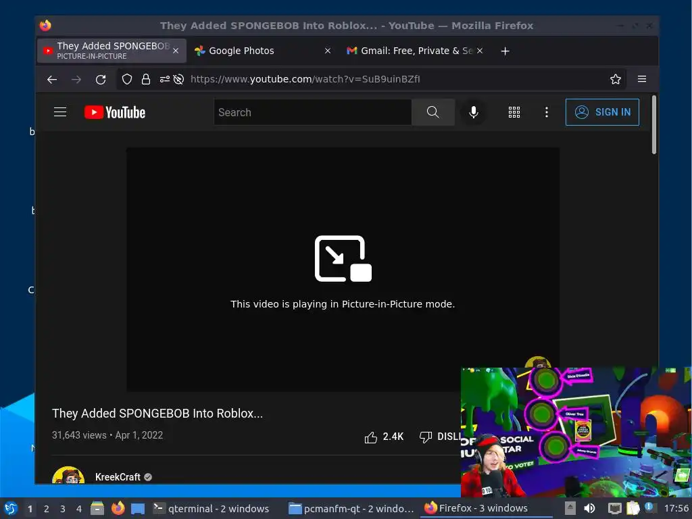This screenshot has width=692, height=519.
Task: Open the LXQt application menu
Action: pyautogui.click(x=11, y=508)
